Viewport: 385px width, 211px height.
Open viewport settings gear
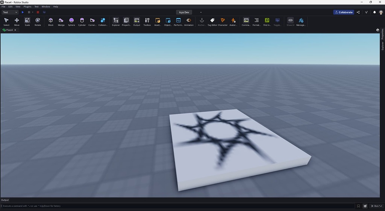click(x=377, y=30)
